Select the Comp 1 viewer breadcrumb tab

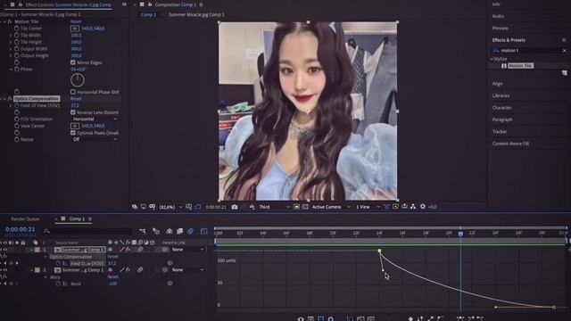click(x=148, y=15)
